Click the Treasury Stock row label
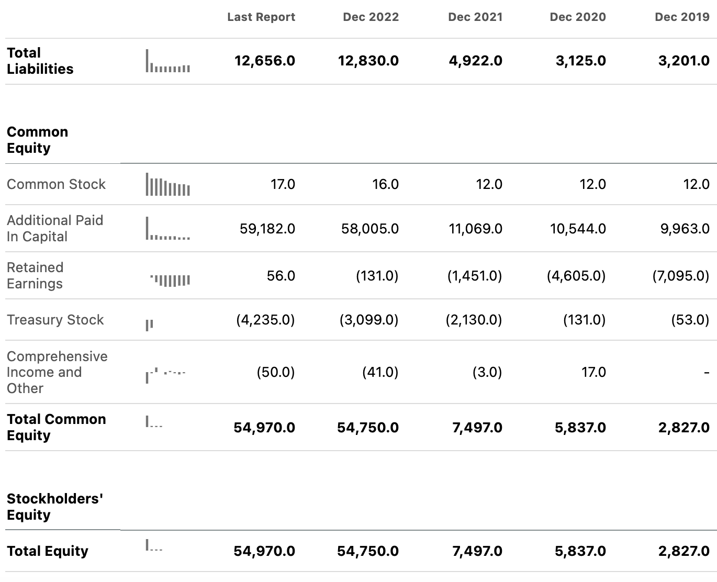717x582 pixels. 55,320
